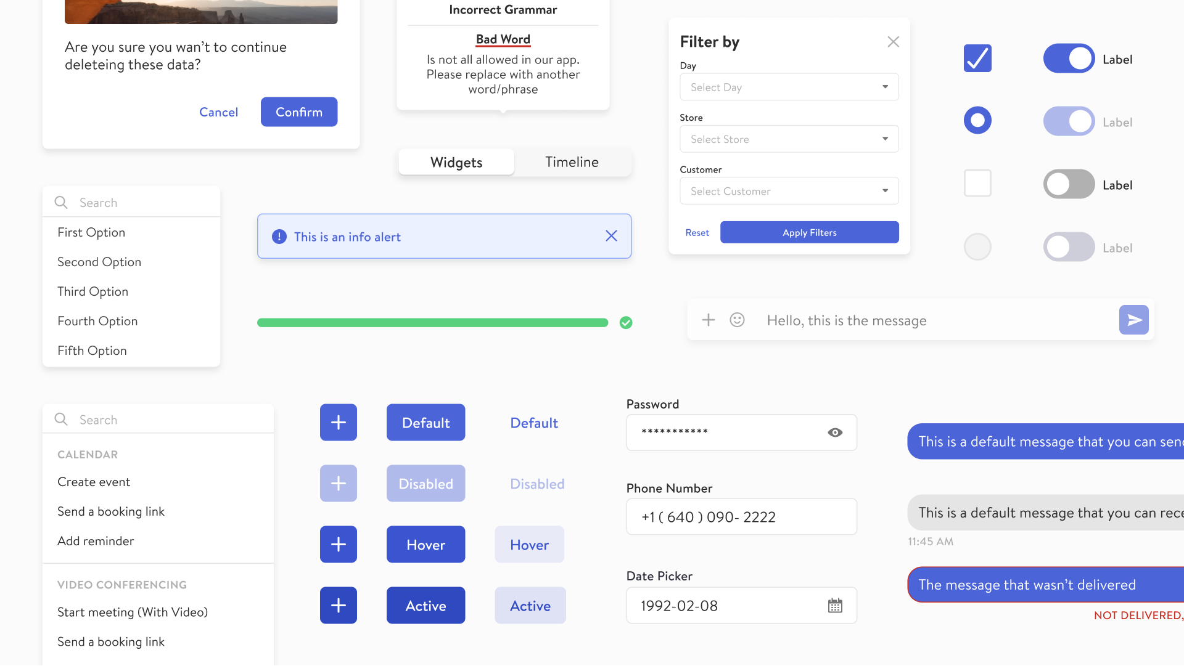Click the filter panel close X icon

click(x=892, y=41)
